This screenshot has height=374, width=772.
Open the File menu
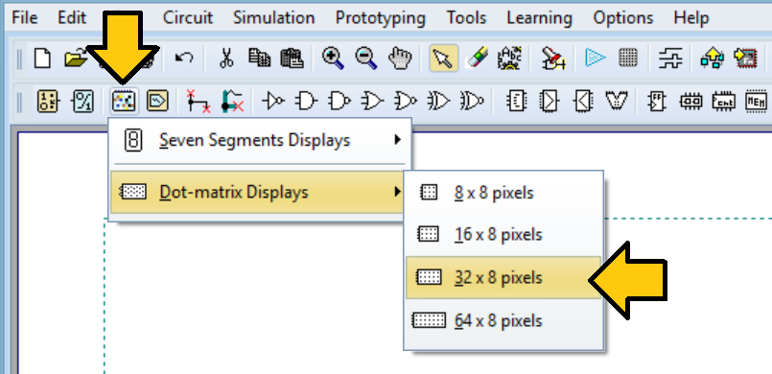point(25,17)
